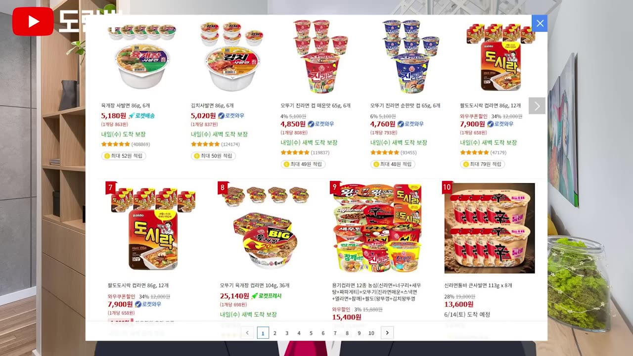Go to next page via pagination arrow

[387, 333]
